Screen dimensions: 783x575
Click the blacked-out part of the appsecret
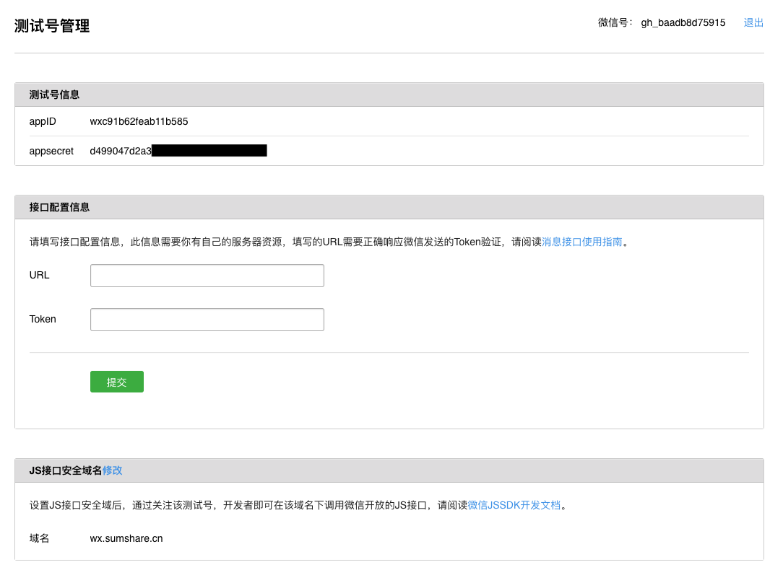point(209,151)
